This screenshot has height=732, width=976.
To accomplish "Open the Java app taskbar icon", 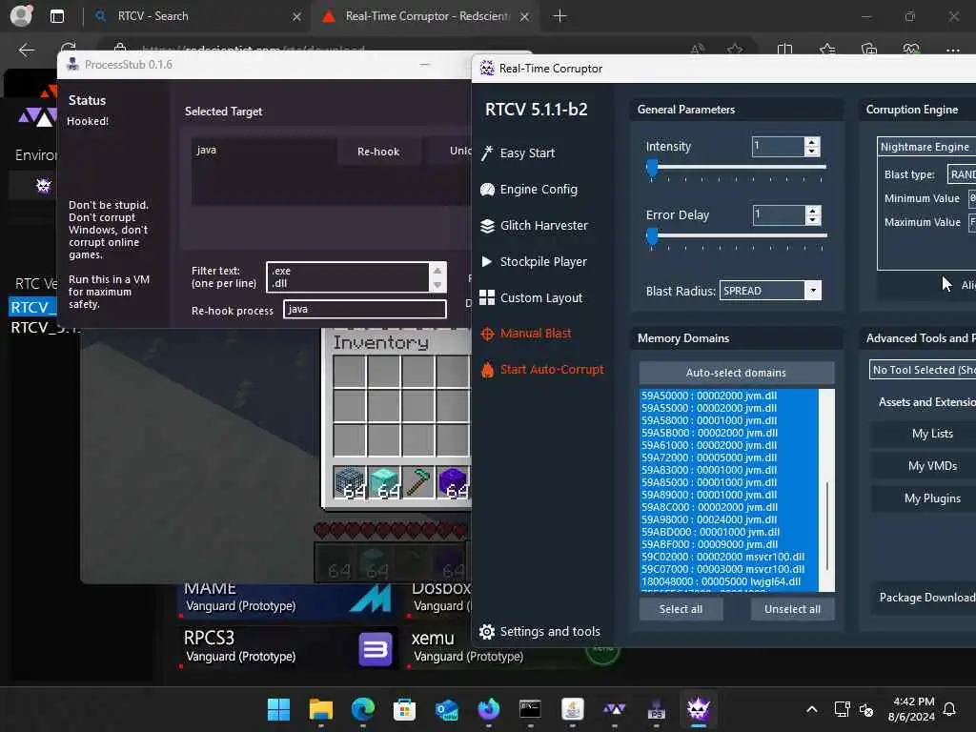I will 572,709.
